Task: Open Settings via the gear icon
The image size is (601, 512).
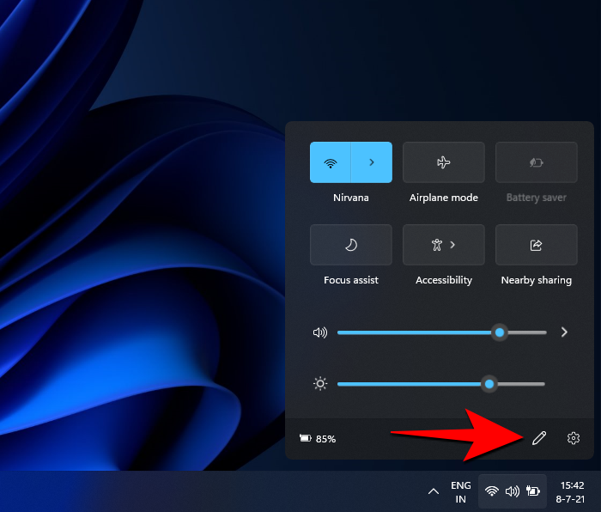Action: (573, 438)
